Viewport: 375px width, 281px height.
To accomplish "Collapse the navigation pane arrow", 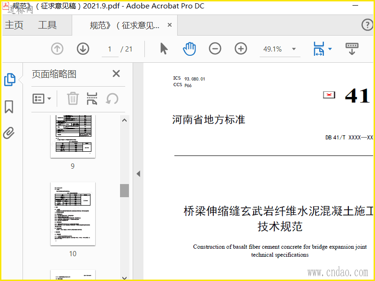I will coord(138,174).
